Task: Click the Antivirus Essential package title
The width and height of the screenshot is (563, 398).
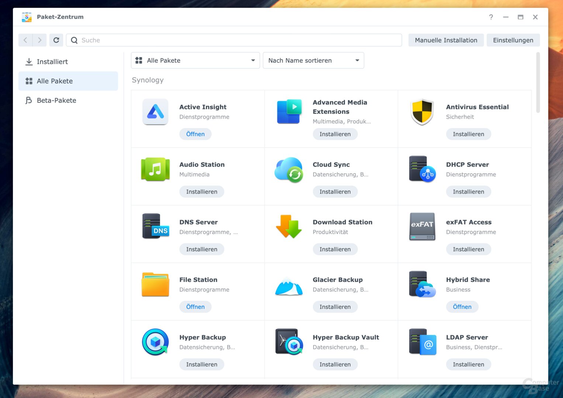Action: pos(477,107)
